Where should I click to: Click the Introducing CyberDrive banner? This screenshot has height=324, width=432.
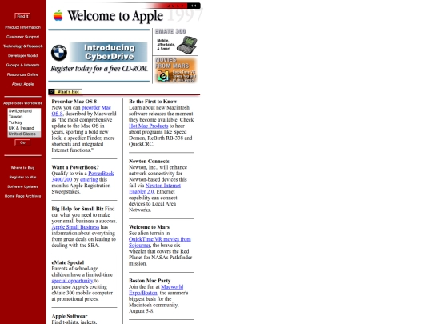[x=109, y=52]
